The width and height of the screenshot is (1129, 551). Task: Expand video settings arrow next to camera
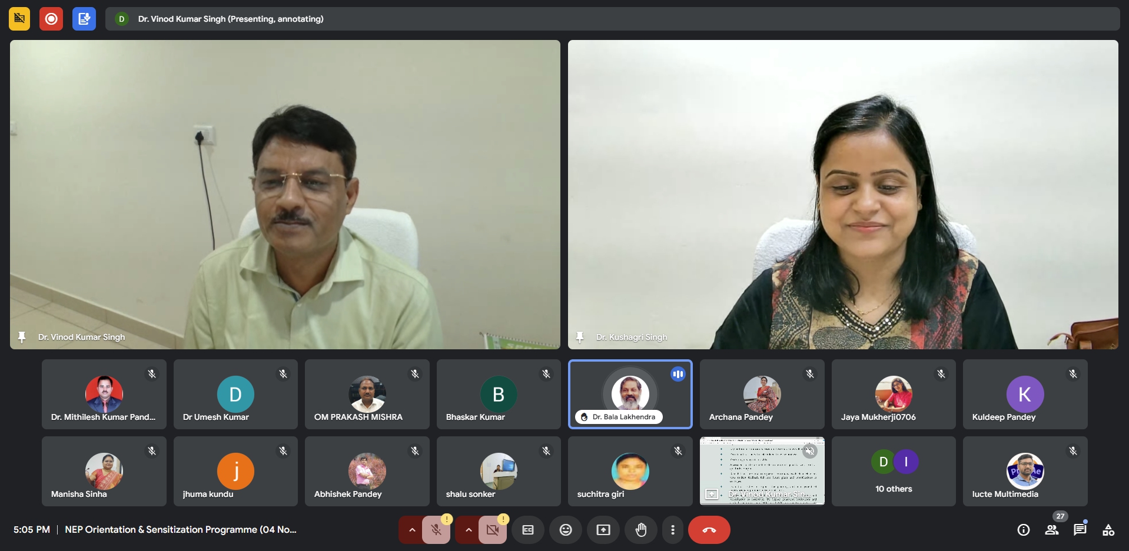click(x=469, y=530)
